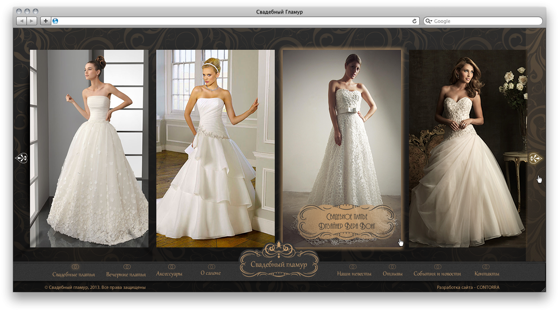The height and width of the screenshot is (311, 559).
Task: Go back with browser back arrow
Action: tap(21, 21)
